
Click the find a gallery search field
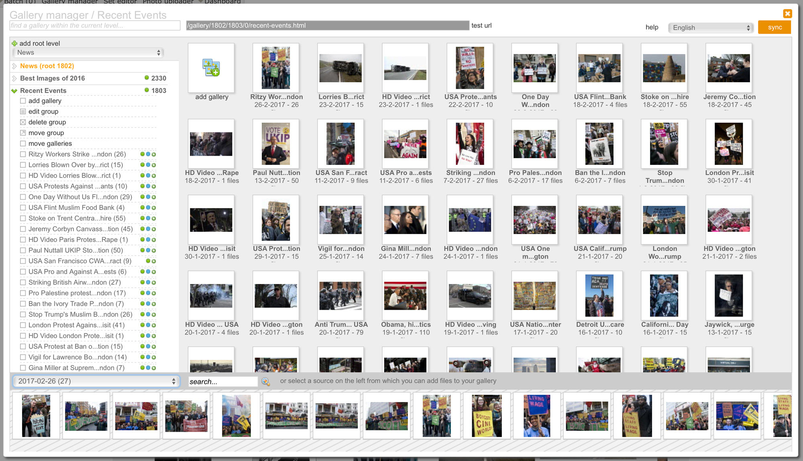[x=95, y=25]
